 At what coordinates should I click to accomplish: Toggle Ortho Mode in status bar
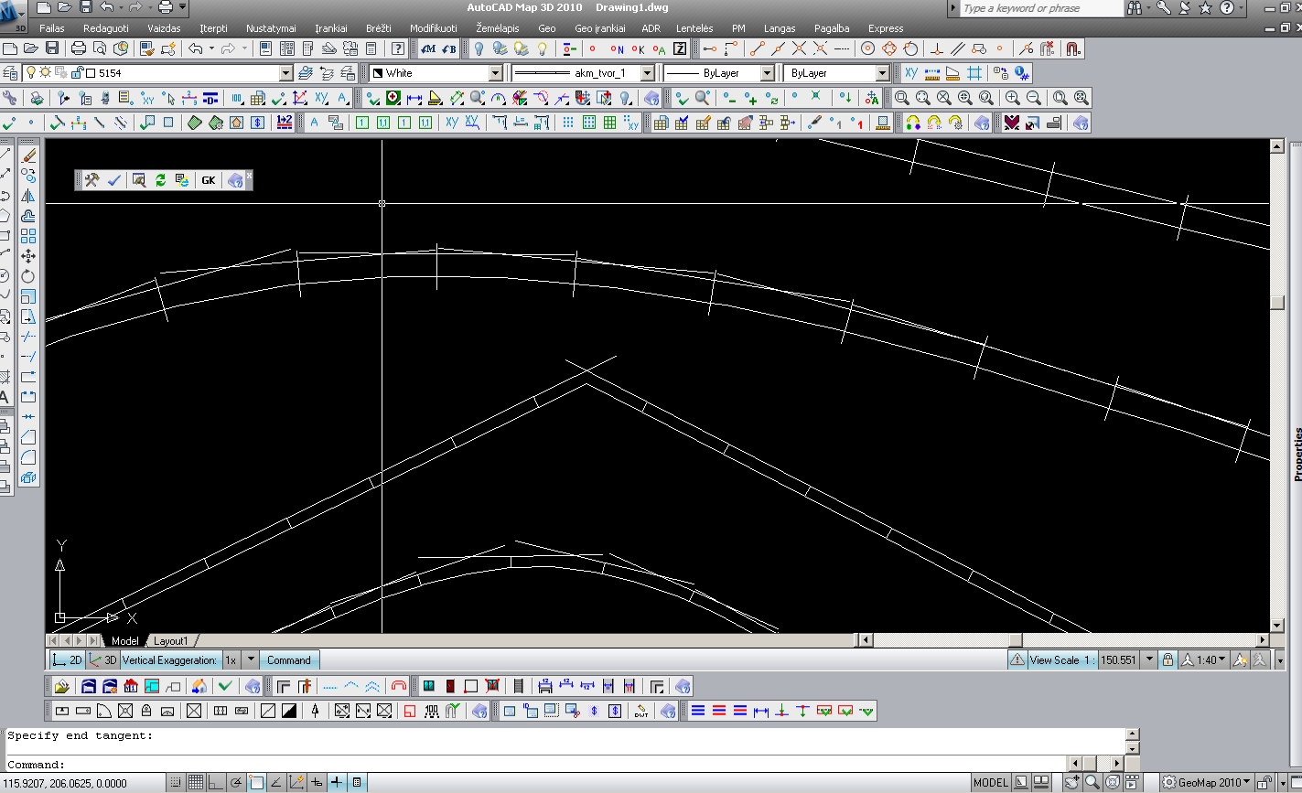(x=216, y=783)
